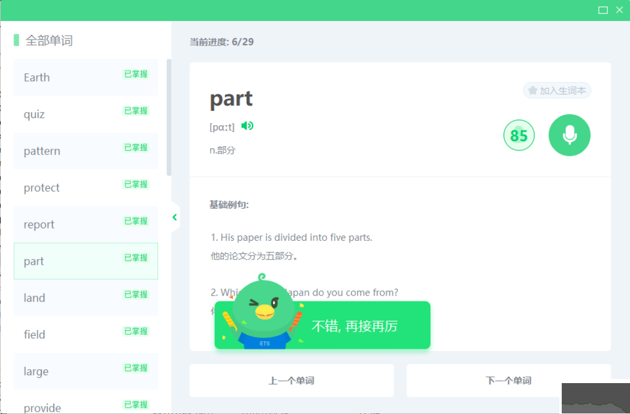The image size is (630, 414).
Task: Click the speaker icon to hear pronunciation
Action: pyautogui.click(x=247, y=125)
